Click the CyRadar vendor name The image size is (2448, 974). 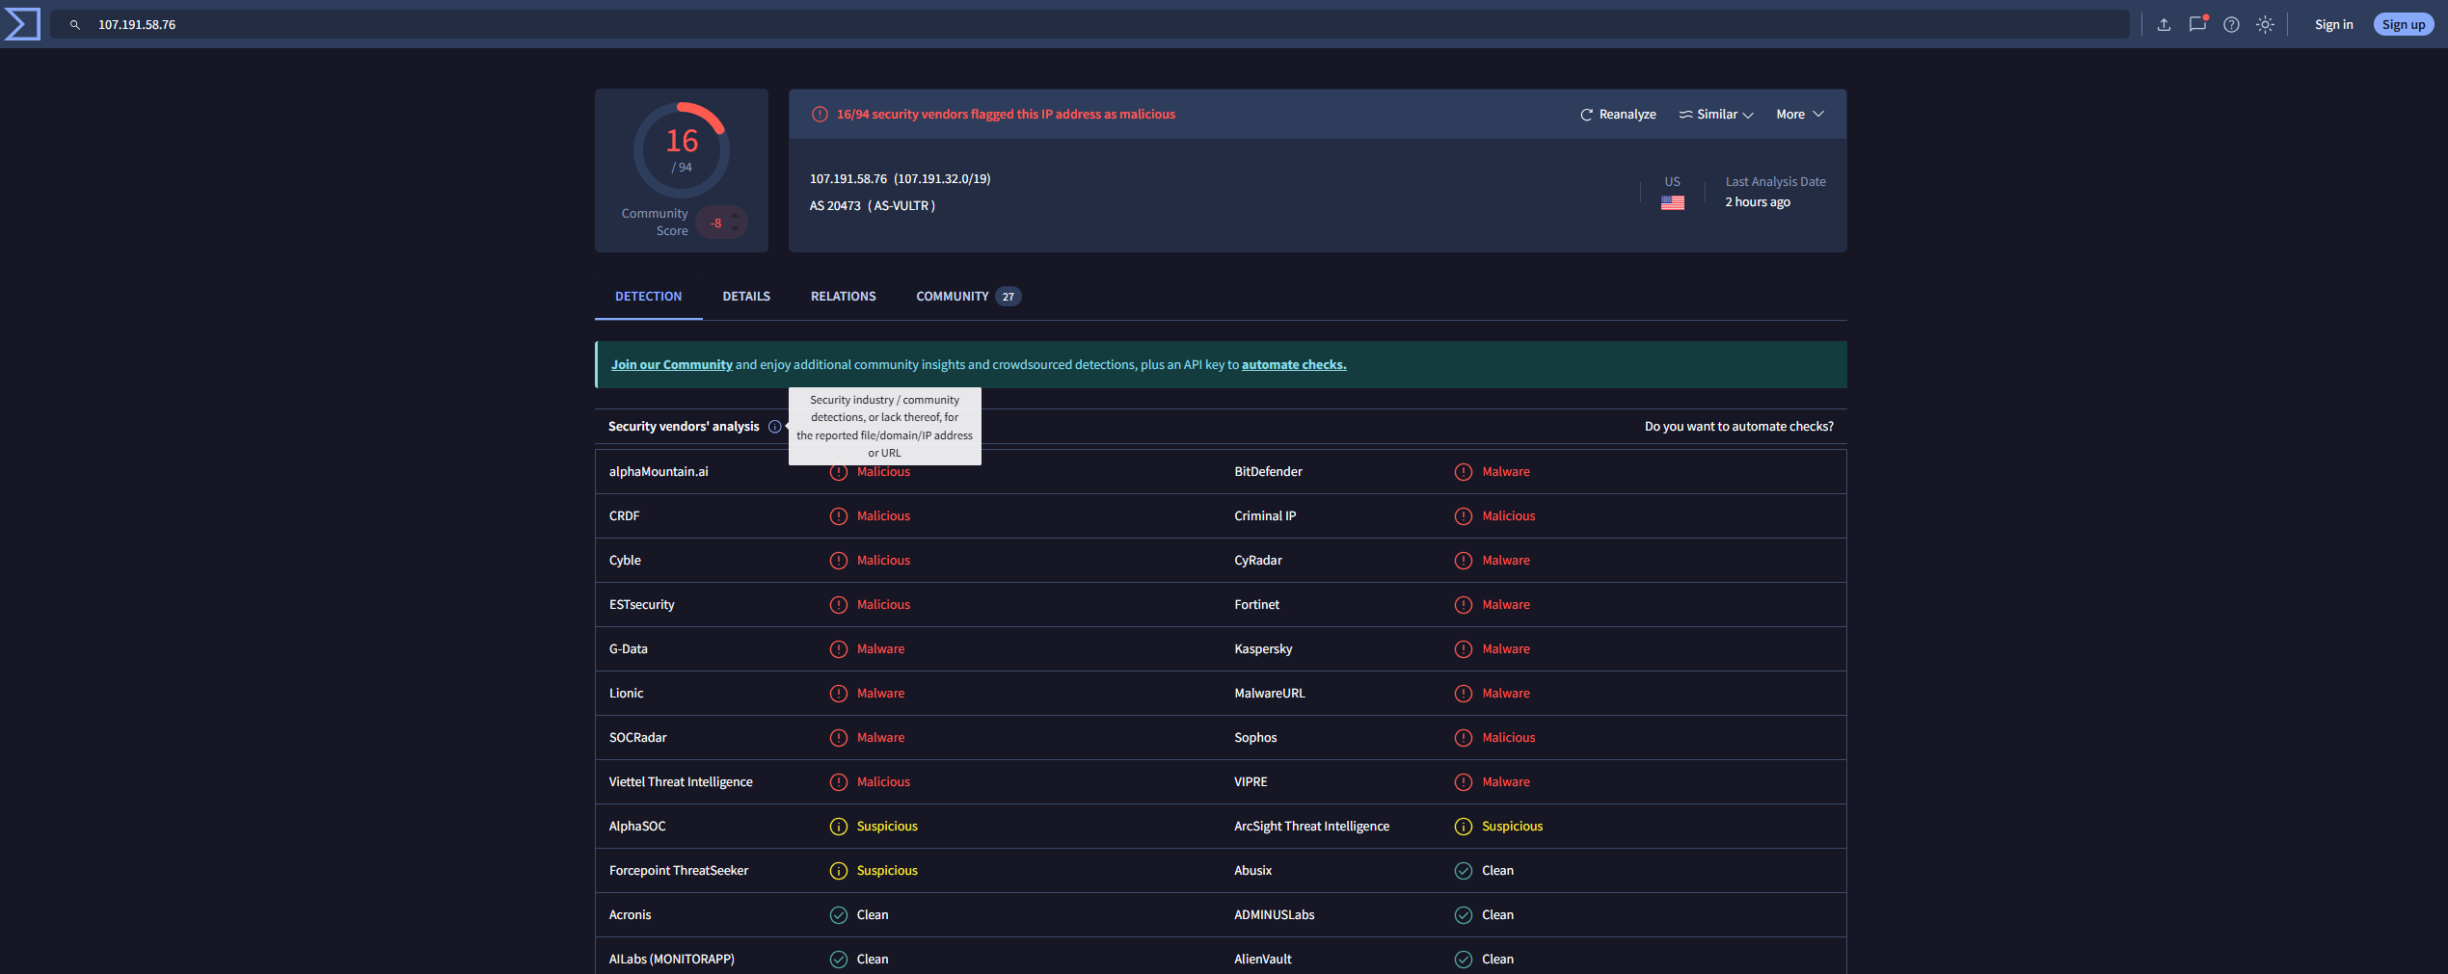(x=1258, y=561)
